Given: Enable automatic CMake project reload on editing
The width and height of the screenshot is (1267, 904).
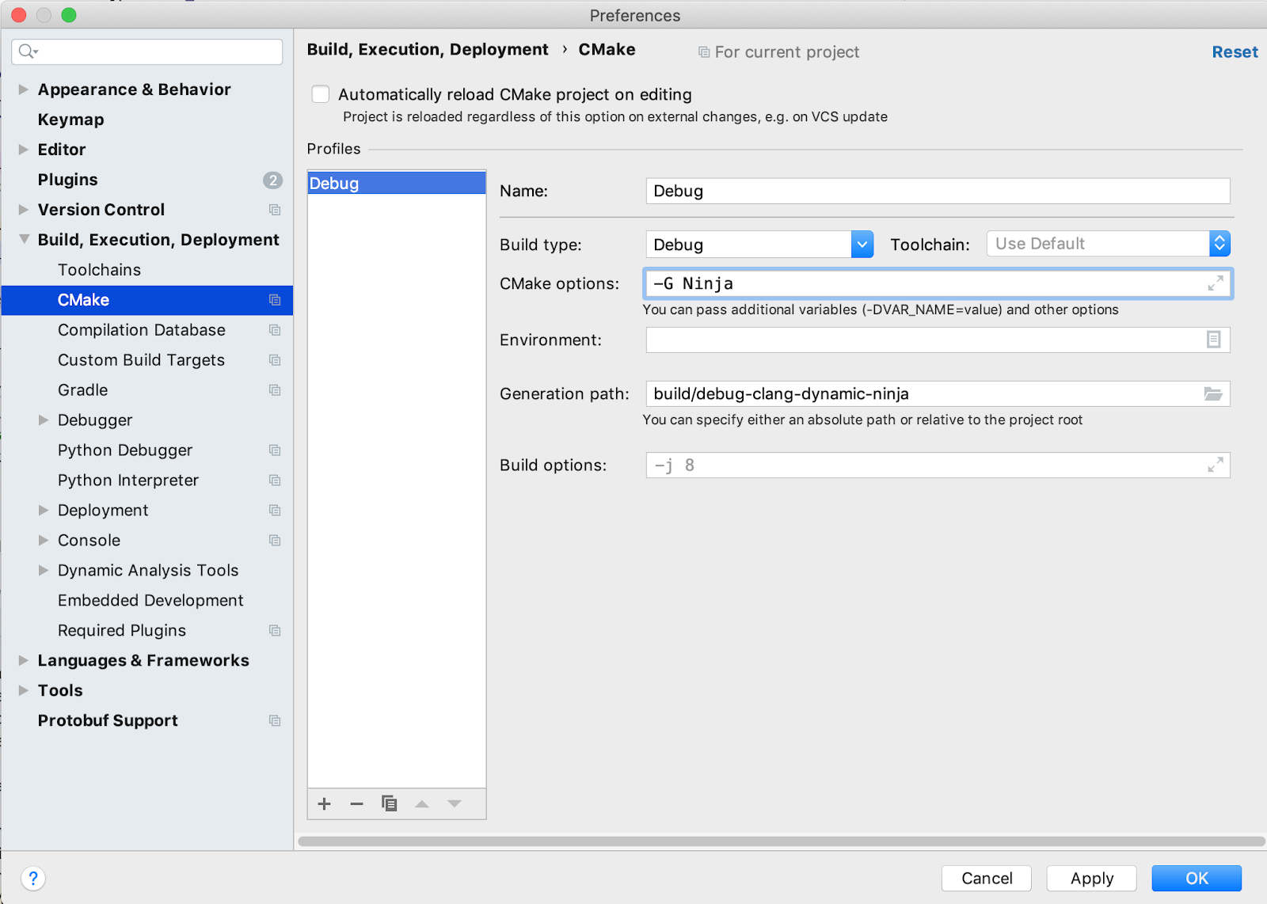Looking at the screenshot, I should click(x=321, y=93).
